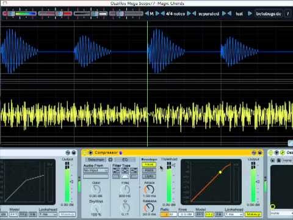Open Lookahead dropdown on left compressor
Image resolution: width=293 pixels, height=220 pixels.
[x=48, y=215]
